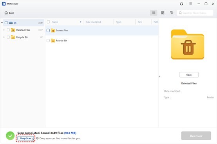Sort by the Type column
The width and height of the screenshot is (217, 144).
point(119,22)
